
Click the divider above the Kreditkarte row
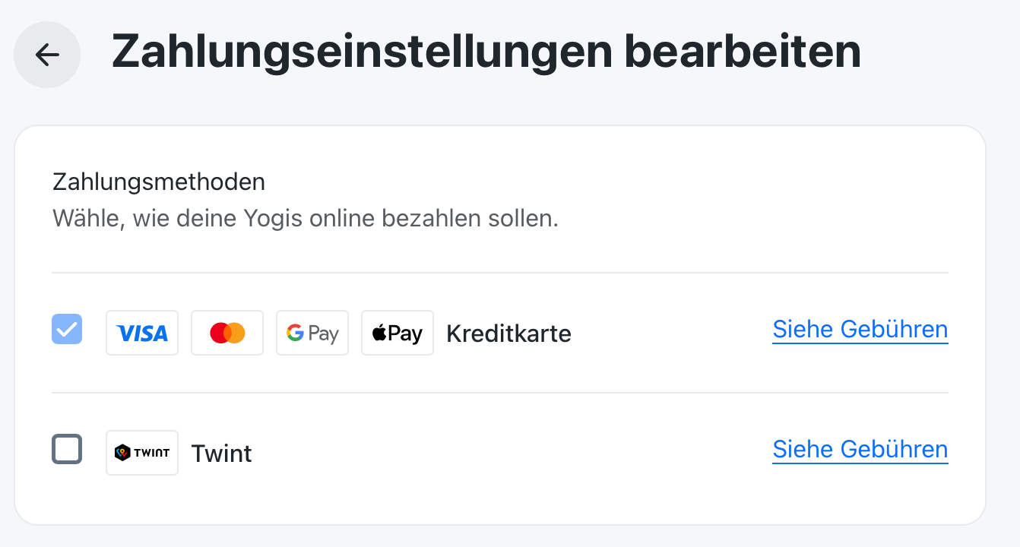[x=500, y=273]
